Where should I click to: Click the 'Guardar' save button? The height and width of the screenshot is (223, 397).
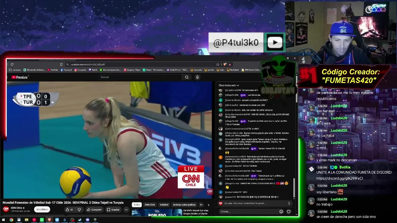(113, 210)
